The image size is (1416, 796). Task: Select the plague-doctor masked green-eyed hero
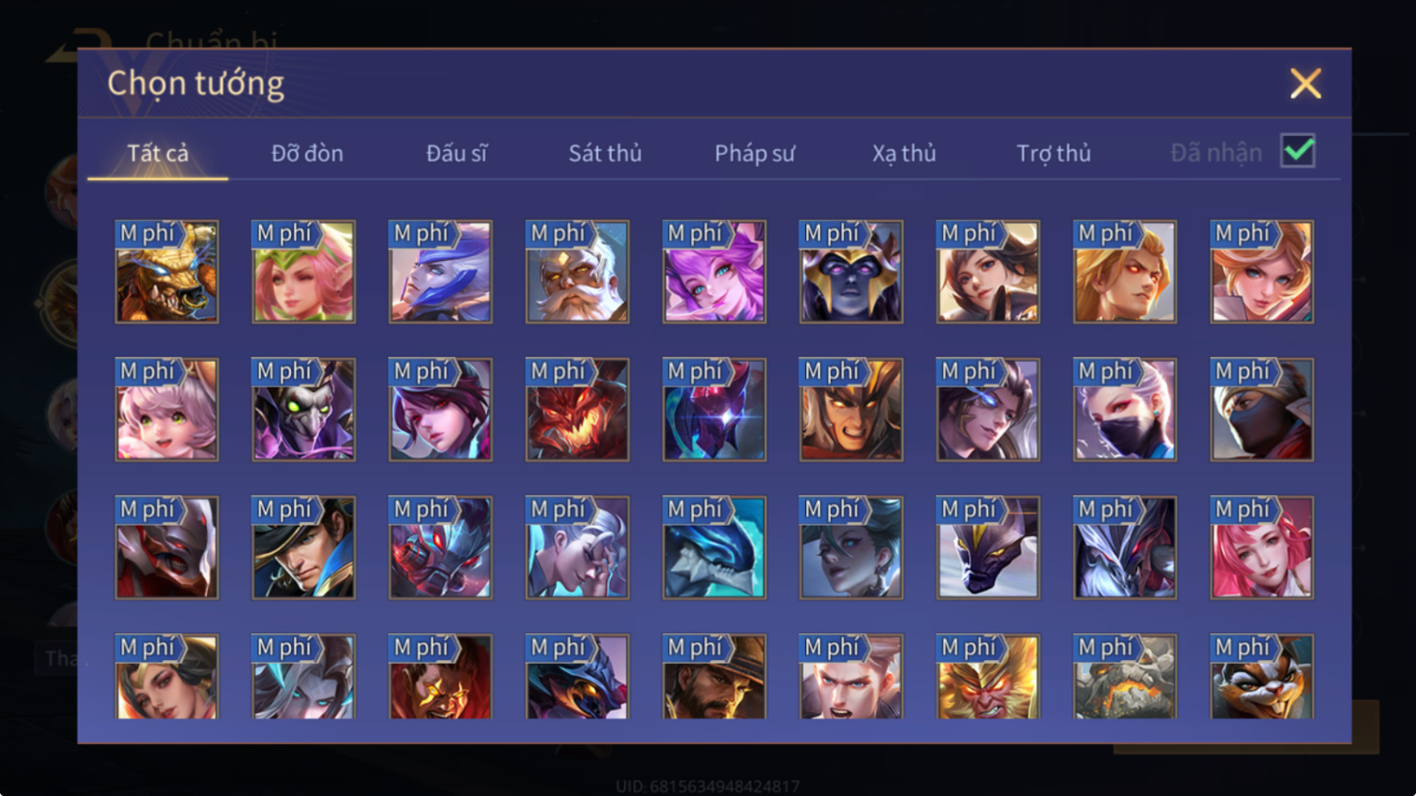303,409
